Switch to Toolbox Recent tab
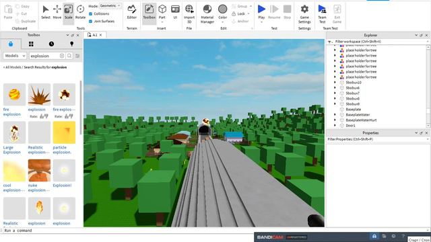431x242 pixels. (x=51, y=44)
